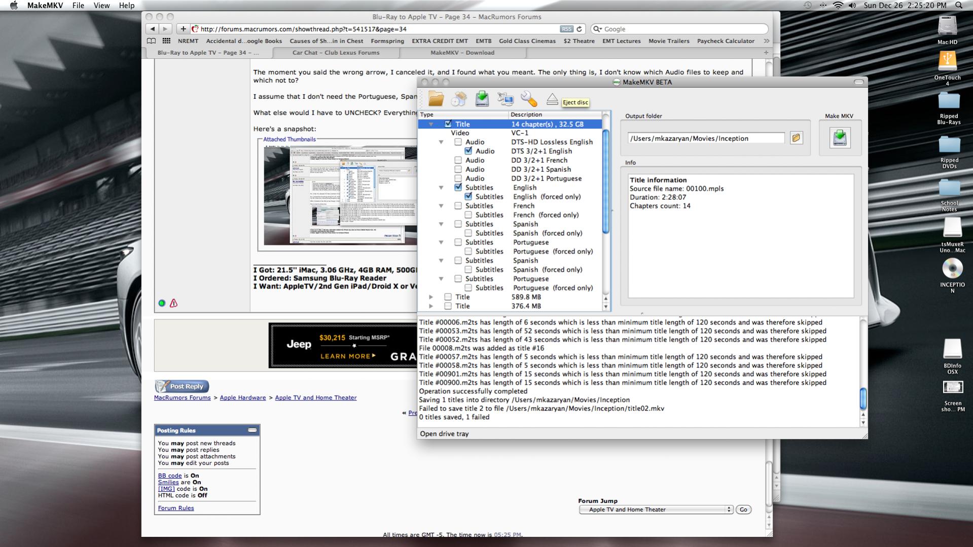Viewport: 973px width, 547px height.
Task: Collapse the DTS-HD Lossless English audio node
Action: point(441,142)
